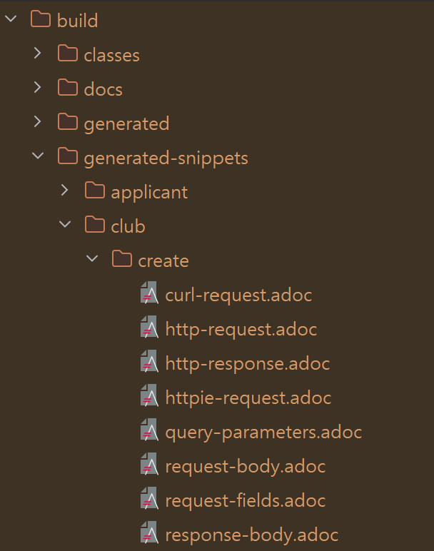This screenshot has height=551, width=434.
Task: Click the file icon of http-response.adoc
Action: click(x=149, y=361)
